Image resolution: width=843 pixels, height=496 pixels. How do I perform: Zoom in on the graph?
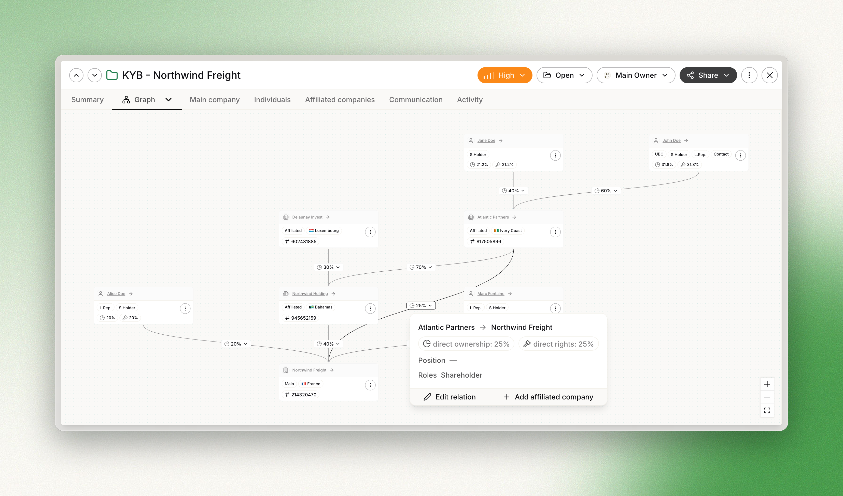click(767, 384)
